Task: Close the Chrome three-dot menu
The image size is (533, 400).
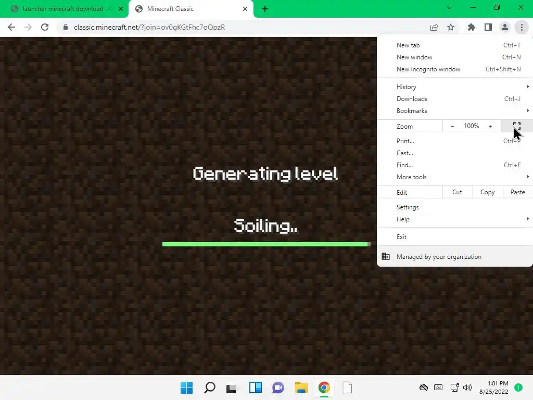Action: pyautogui.click(x=522, y=27)
